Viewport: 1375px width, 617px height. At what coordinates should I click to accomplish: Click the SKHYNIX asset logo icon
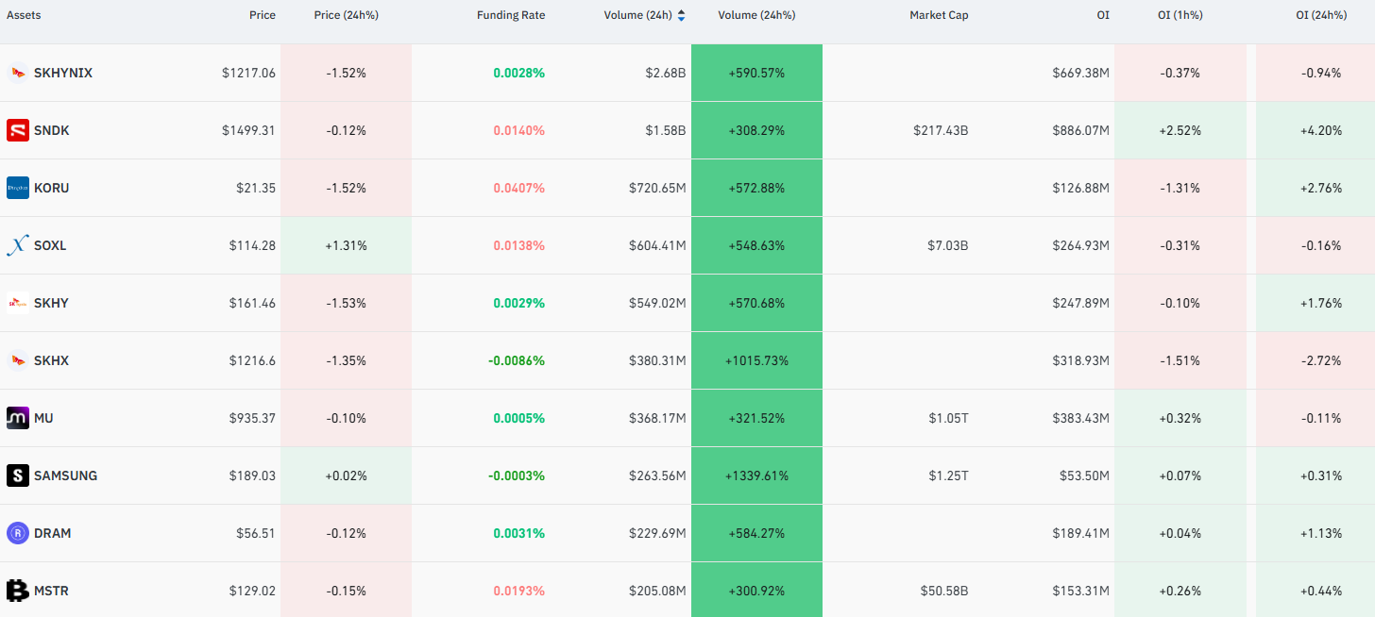click(x=18, y=73)
